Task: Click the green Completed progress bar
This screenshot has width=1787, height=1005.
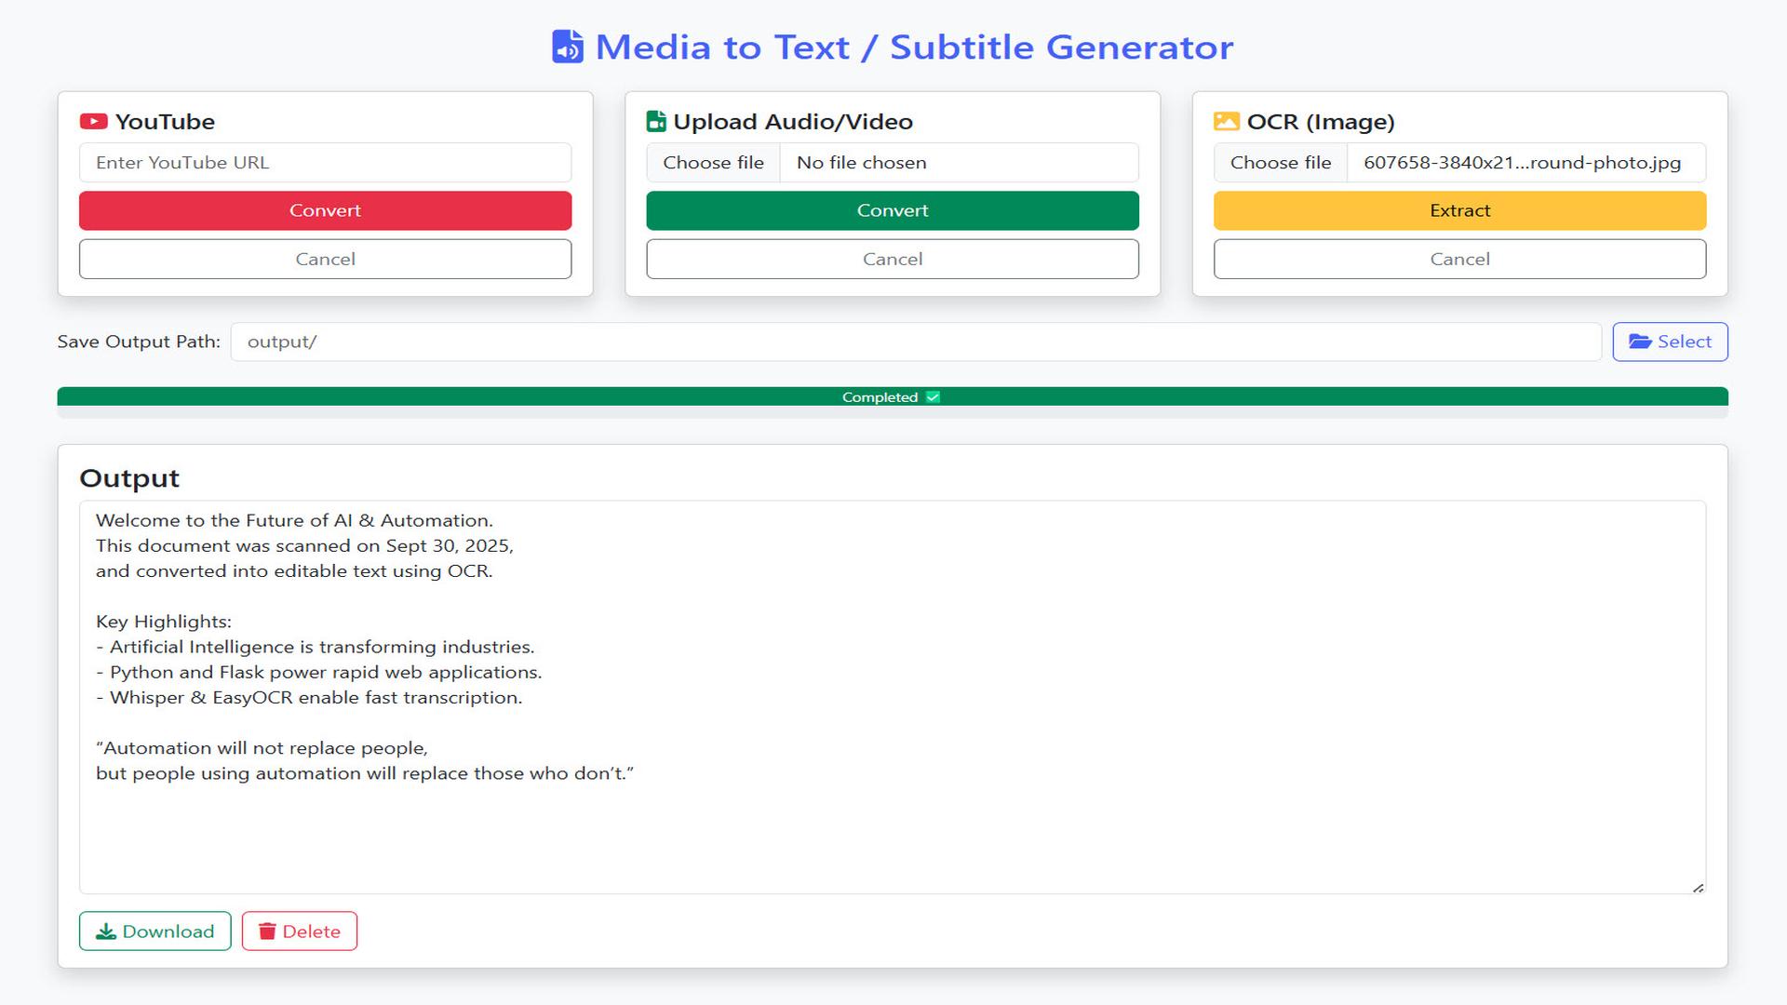Action: tap(465, 397)
